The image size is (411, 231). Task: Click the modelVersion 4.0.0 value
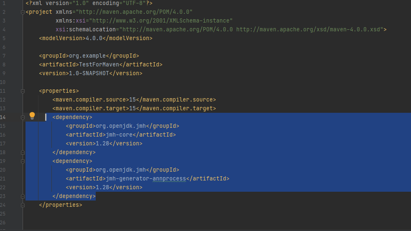[x=94, y=38]
